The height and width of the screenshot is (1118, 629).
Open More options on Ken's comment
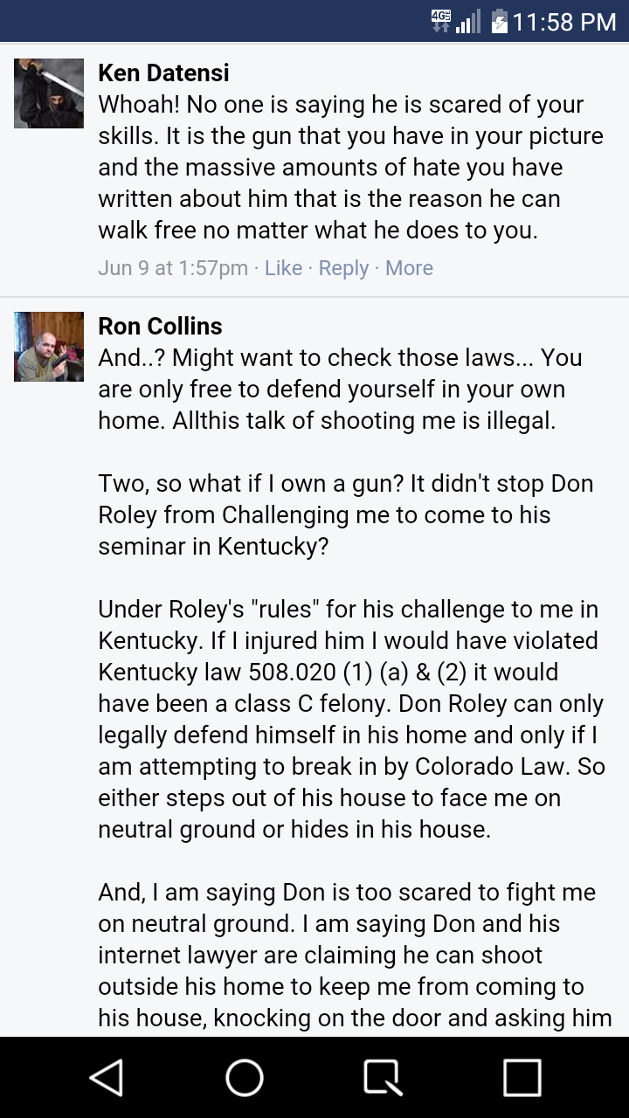[409, 268]
